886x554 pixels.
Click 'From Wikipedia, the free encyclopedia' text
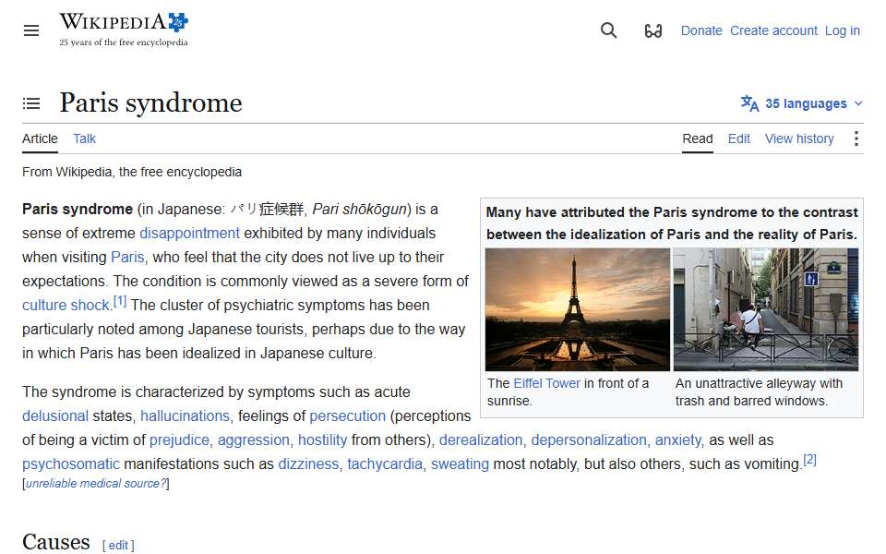coord(132,172)
